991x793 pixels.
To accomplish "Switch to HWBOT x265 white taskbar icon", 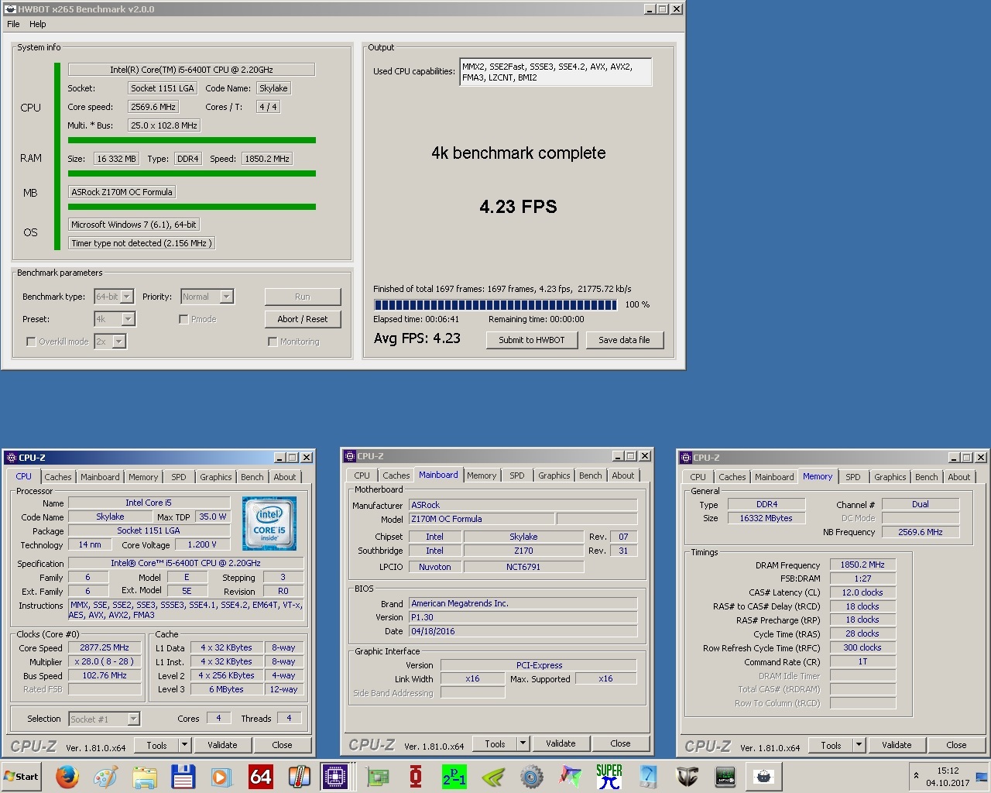I will [x=764, y=777].
